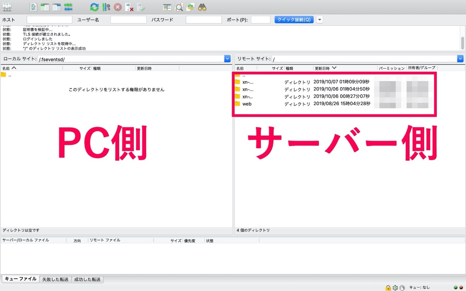Disconnect from the current server
Image resolution: width=466 pixels, height=291 pixels.
point(129,7)
